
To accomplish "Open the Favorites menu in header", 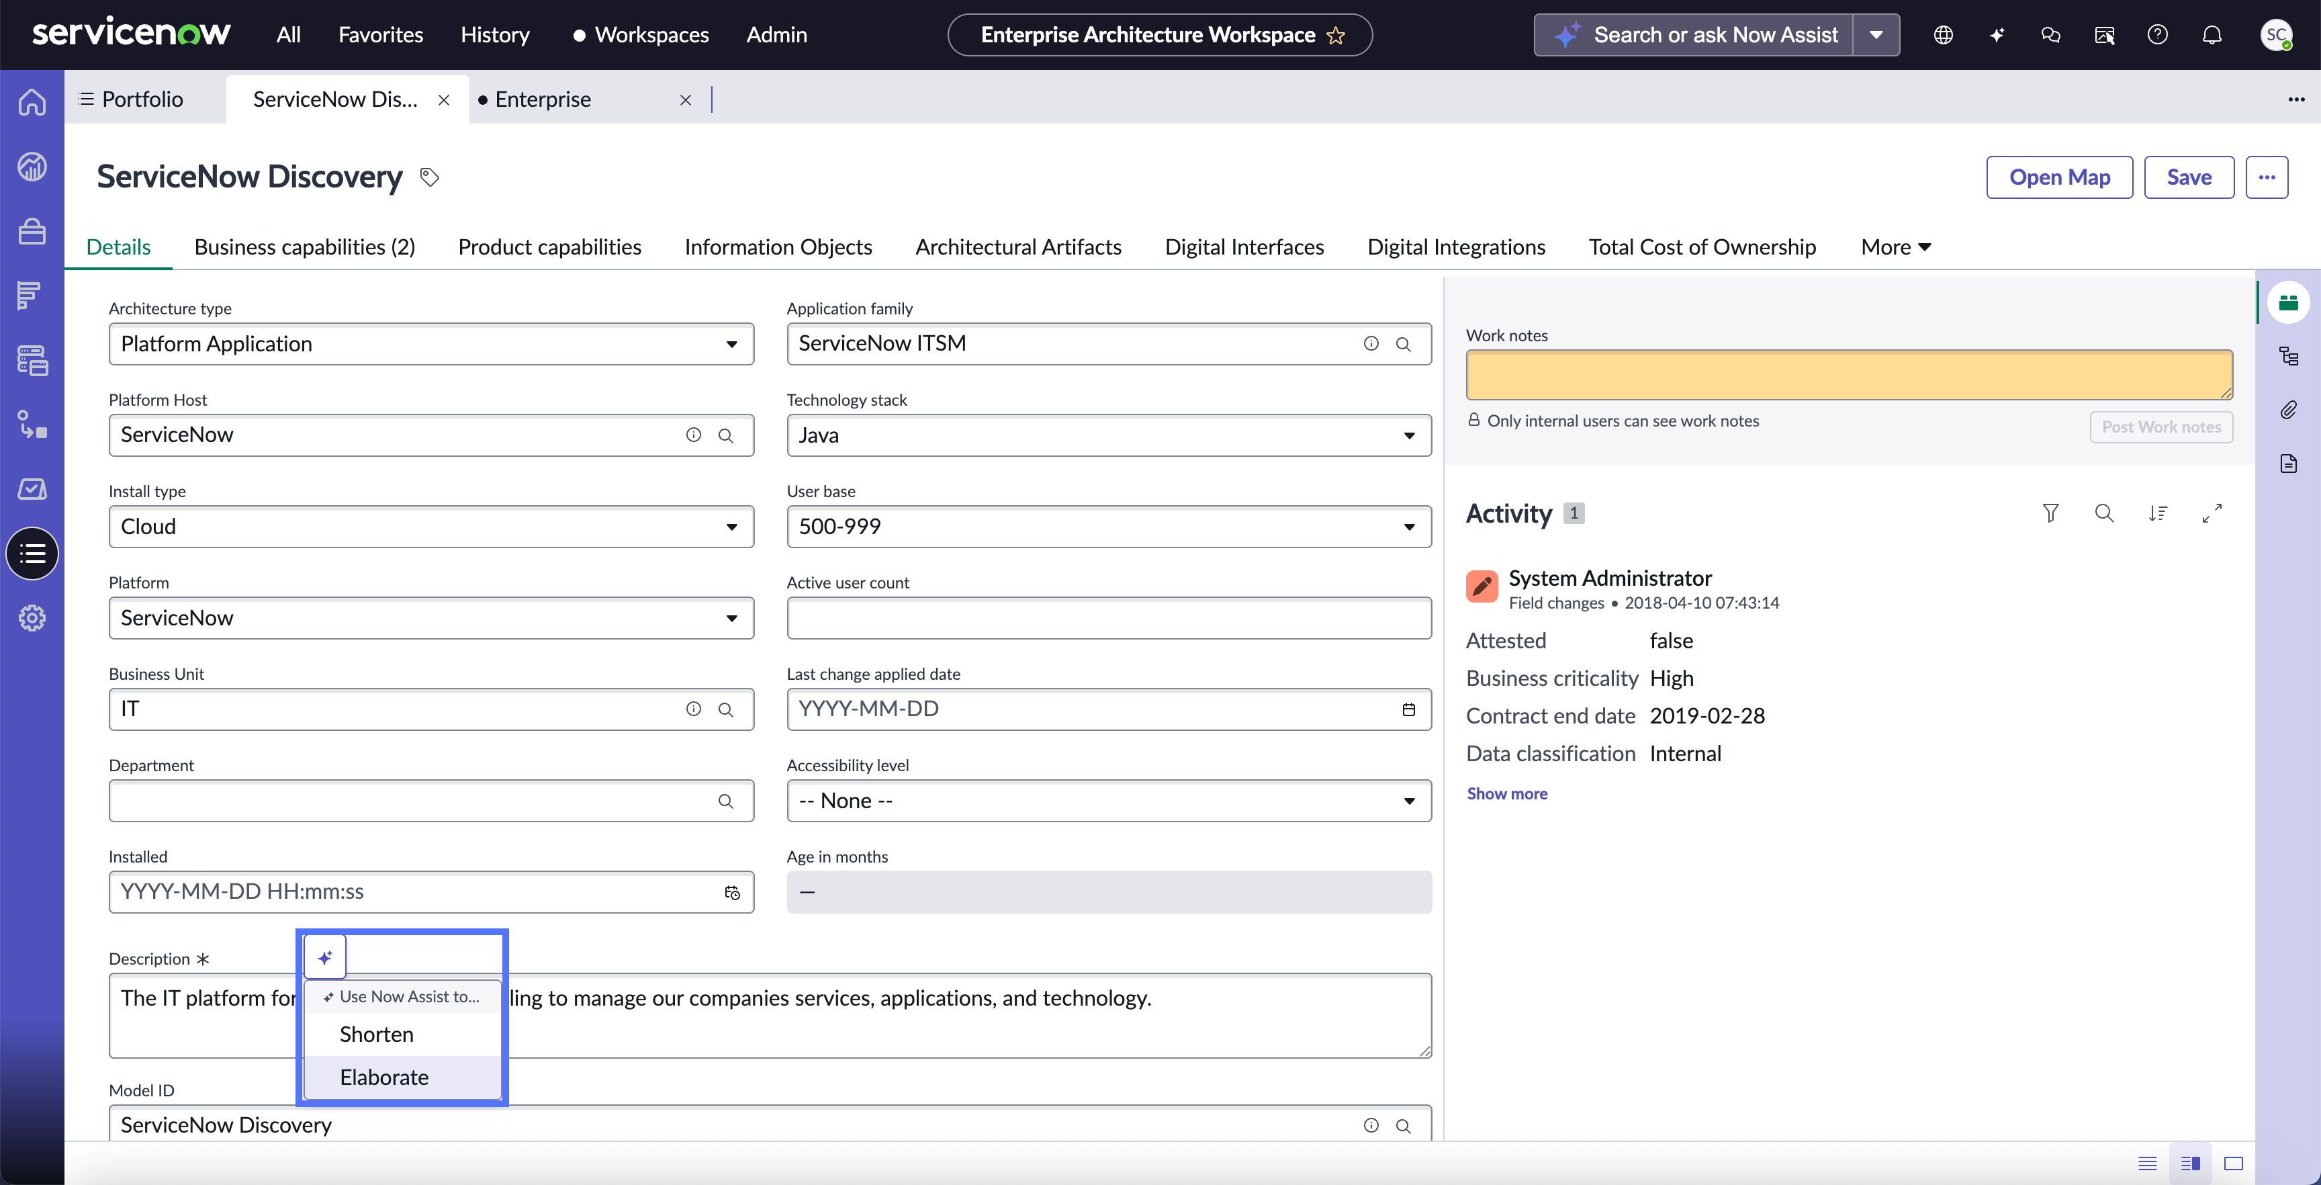I will [x=380, y=35].
